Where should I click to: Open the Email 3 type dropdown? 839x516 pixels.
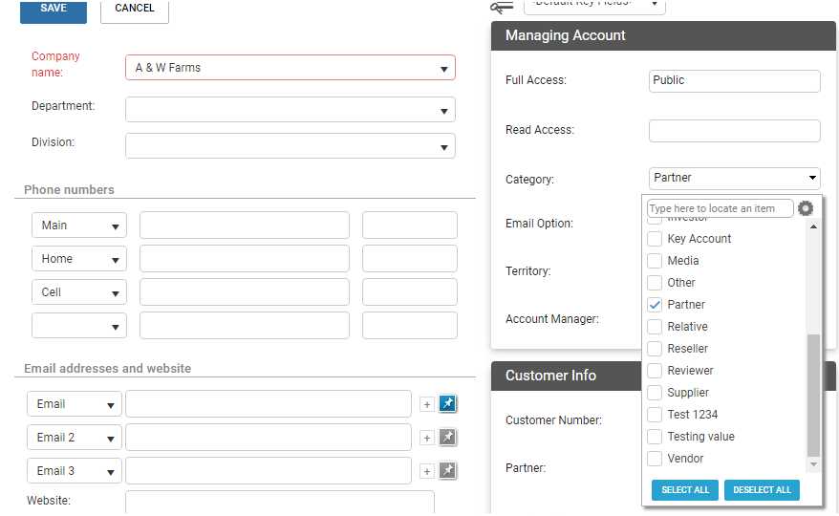click(x=75, y=471)
